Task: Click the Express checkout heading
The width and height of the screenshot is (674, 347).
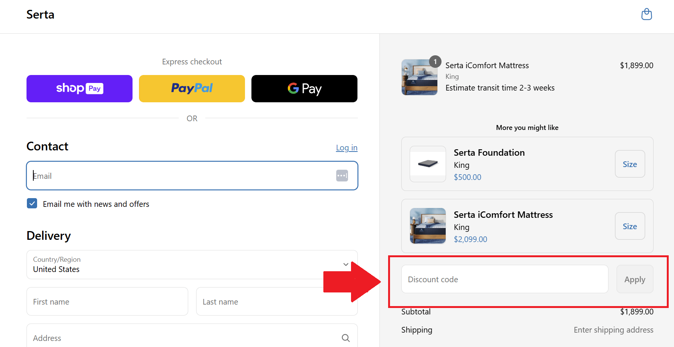Action: [x=192, y=62]
